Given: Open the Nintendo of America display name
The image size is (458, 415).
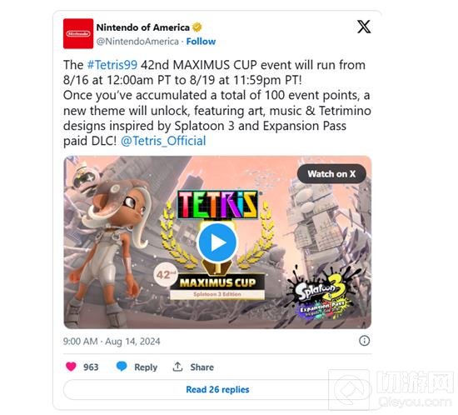Looking at the screenshot, I should pos(143,27).
